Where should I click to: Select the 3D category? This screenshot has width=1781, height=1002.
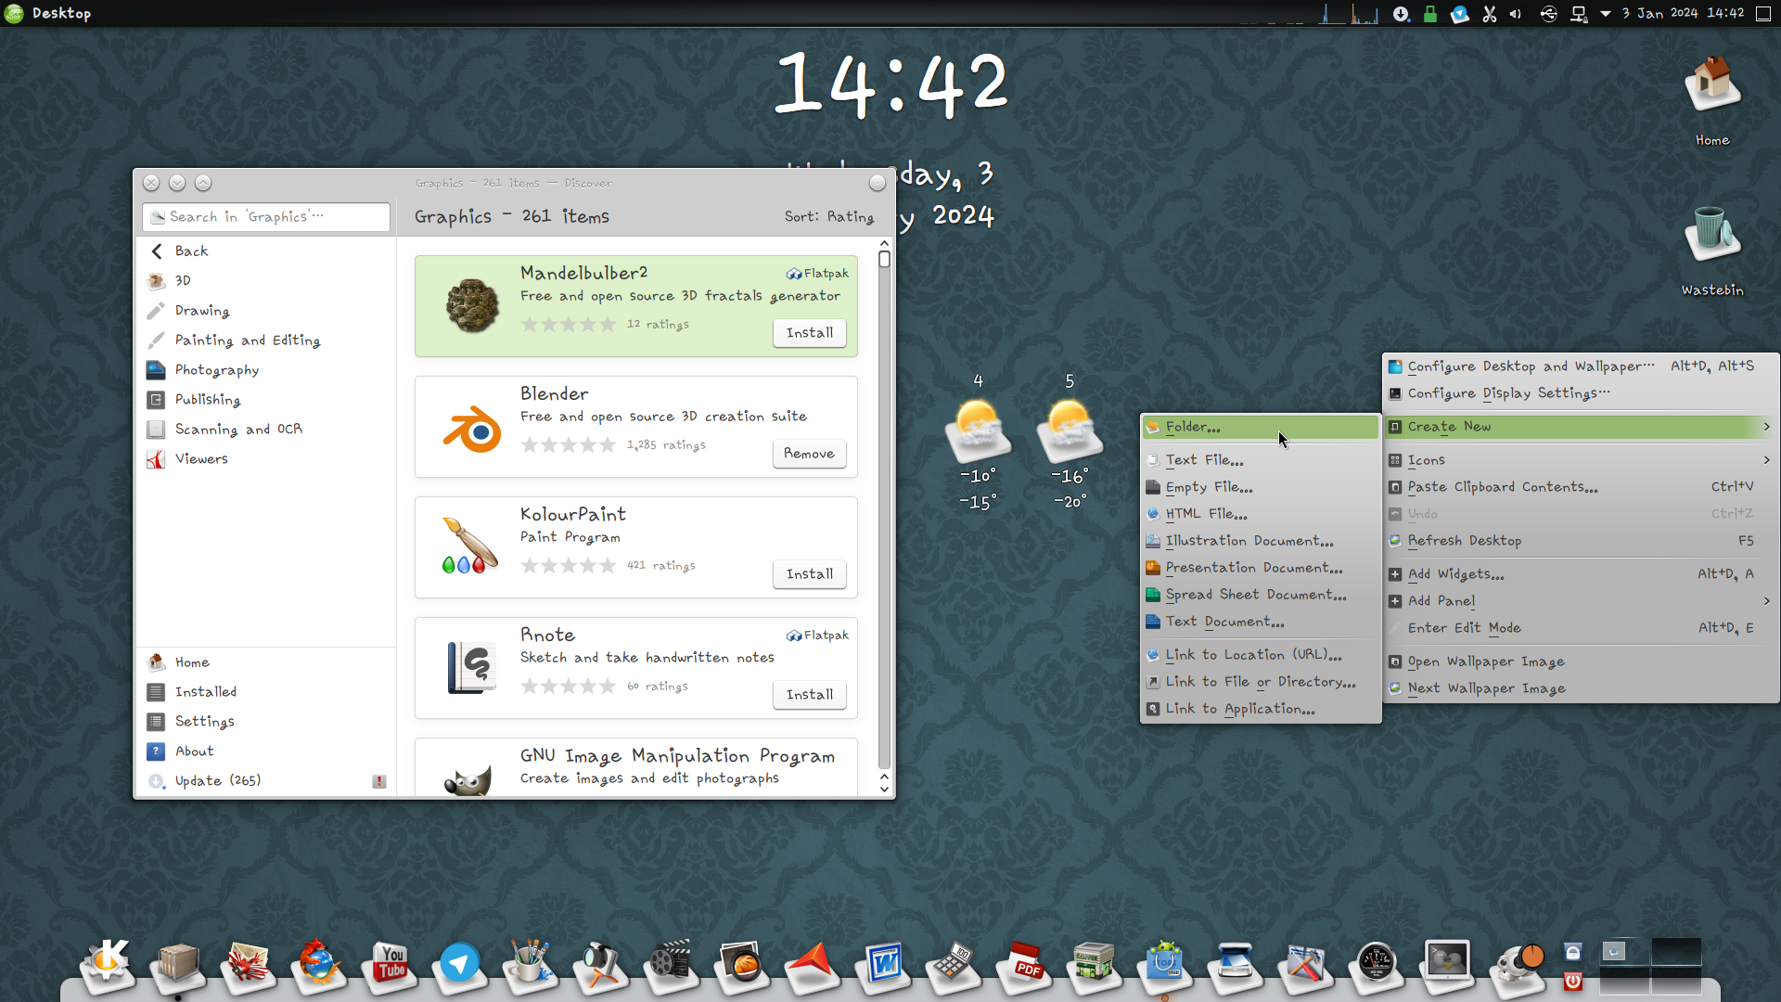click(x=267, y=281)
